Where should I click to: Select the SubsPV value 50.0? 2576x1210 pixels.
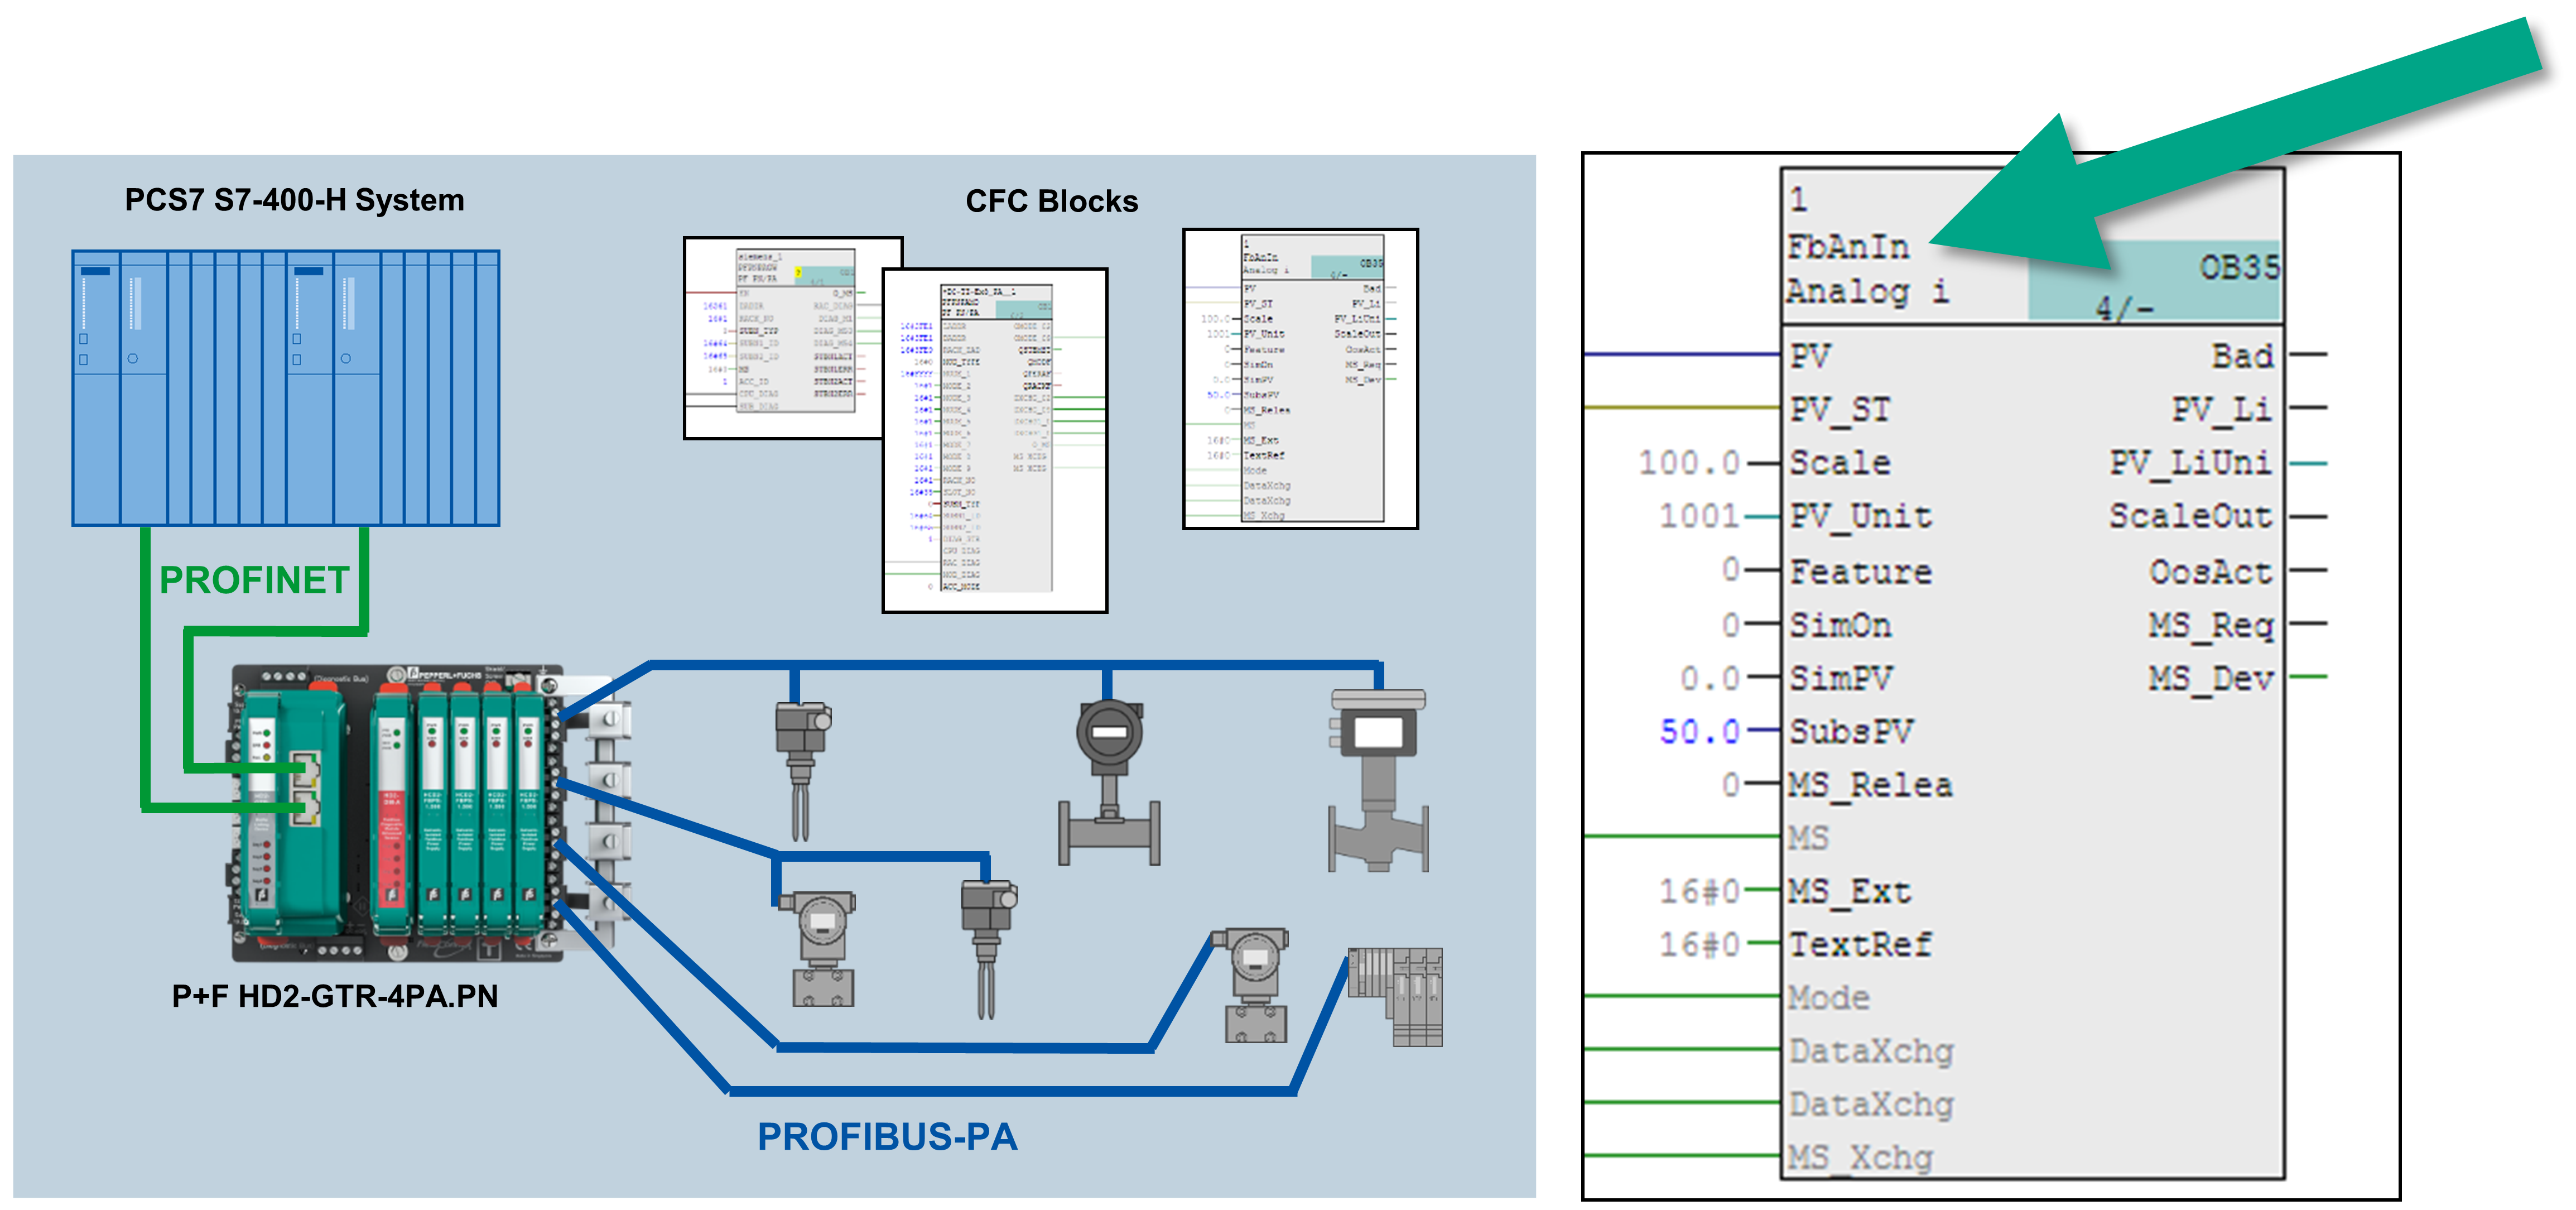(x=1699, y=731)
